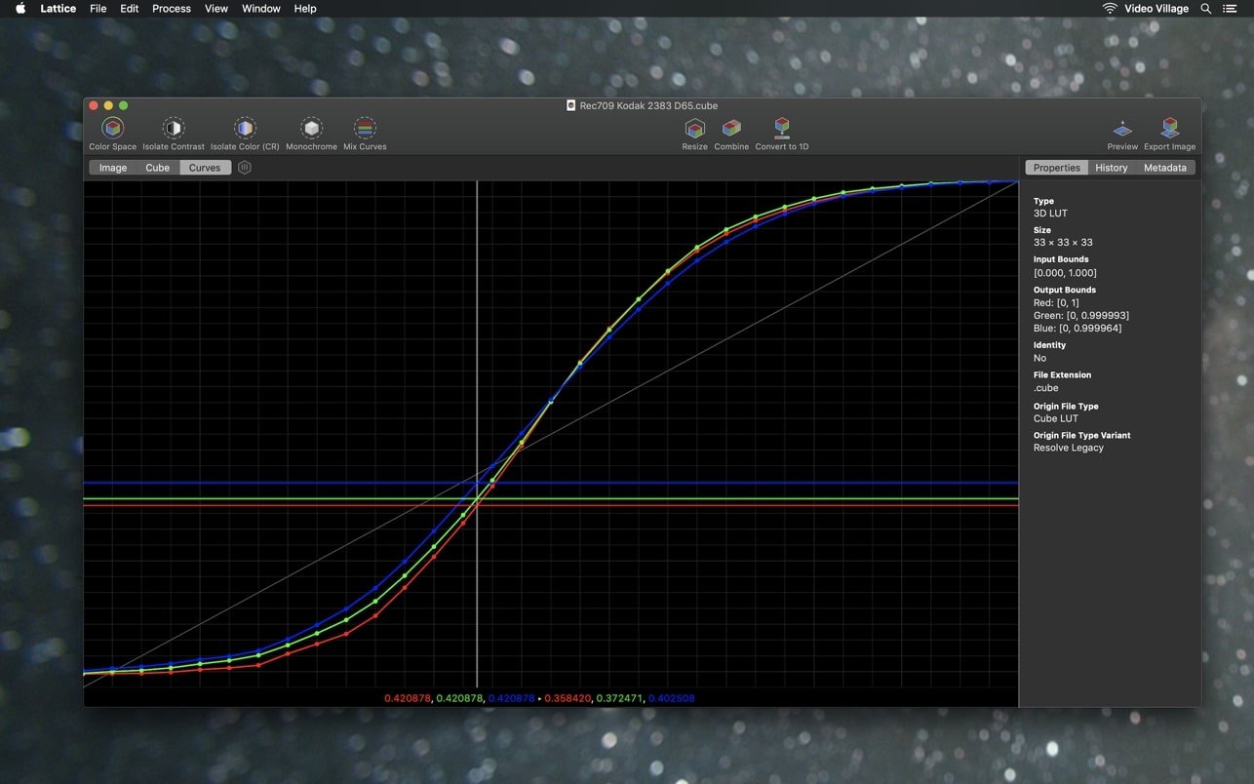Open the Color Space tool
This screenshot has height=784, width=1254.
point(113,129)
